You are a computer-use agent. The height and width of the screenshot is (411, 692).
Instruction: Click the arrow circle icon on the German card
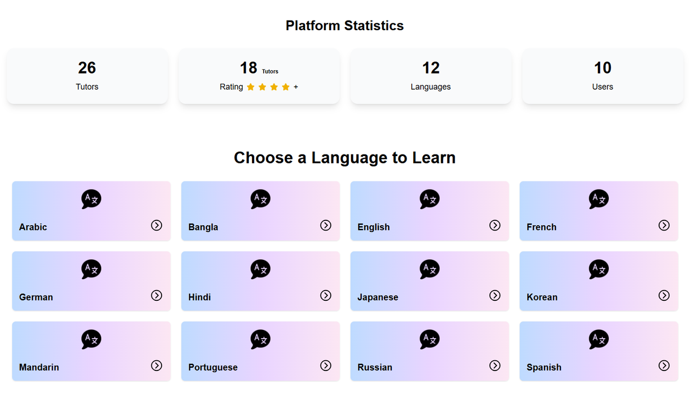(156, 295)
